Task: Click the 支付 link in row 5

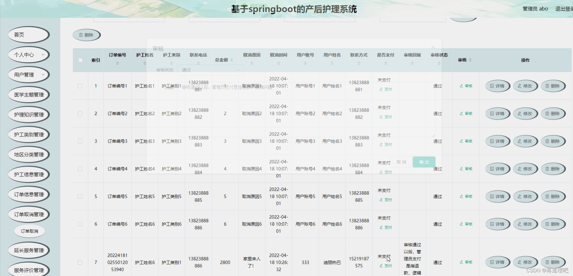Action: [x=386, y=200]
